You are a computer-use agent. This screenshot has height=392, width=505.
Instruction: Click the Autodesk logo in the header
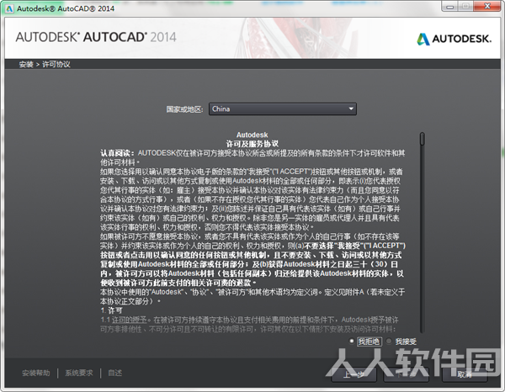click(x=454, y=39)
